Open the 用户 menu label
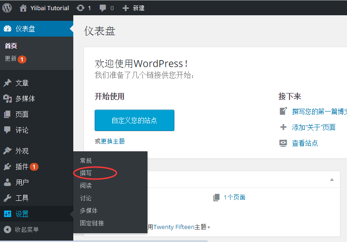Viewport: 347px width, 242px height. (x=22, y=182)
